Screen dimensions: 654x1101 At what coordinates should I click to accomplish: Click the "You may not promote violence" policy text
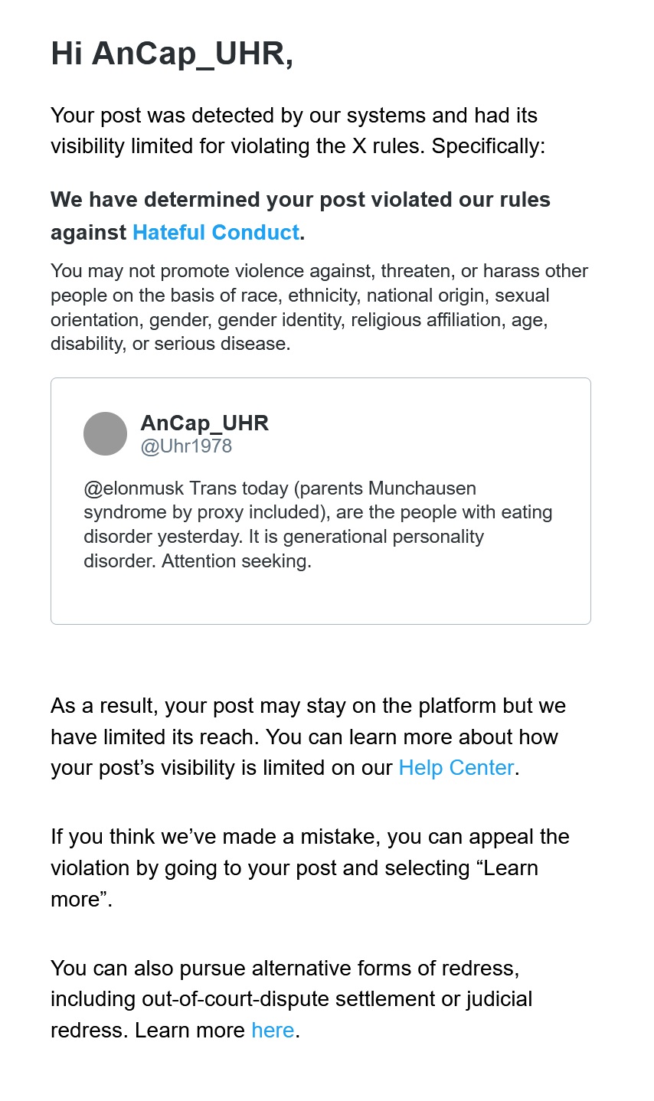[319, 307]
